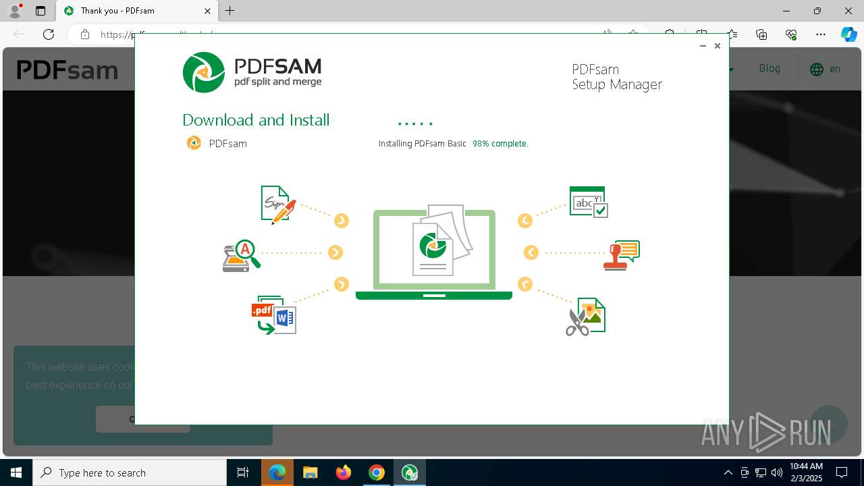
Task: Click the OCR scanner magnifier icon
Action: pyautogui.click(x=242, y=256)
